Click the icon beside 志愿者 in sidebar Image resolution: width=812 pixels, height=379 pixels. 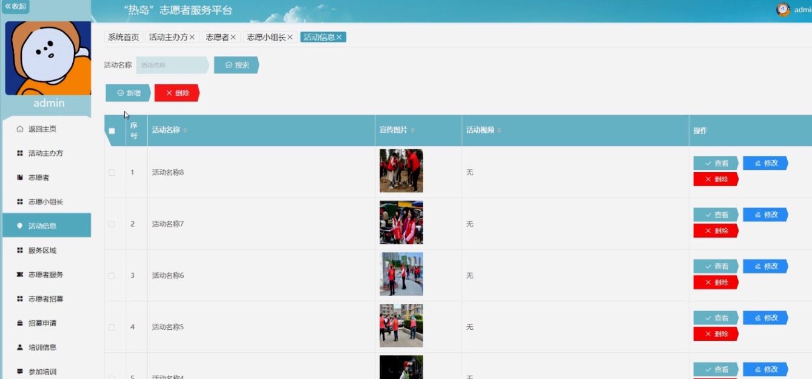20,178
